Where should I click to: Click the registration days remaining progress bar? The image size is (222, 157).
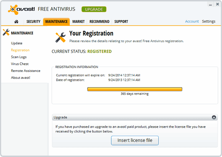tap(134, 89)
